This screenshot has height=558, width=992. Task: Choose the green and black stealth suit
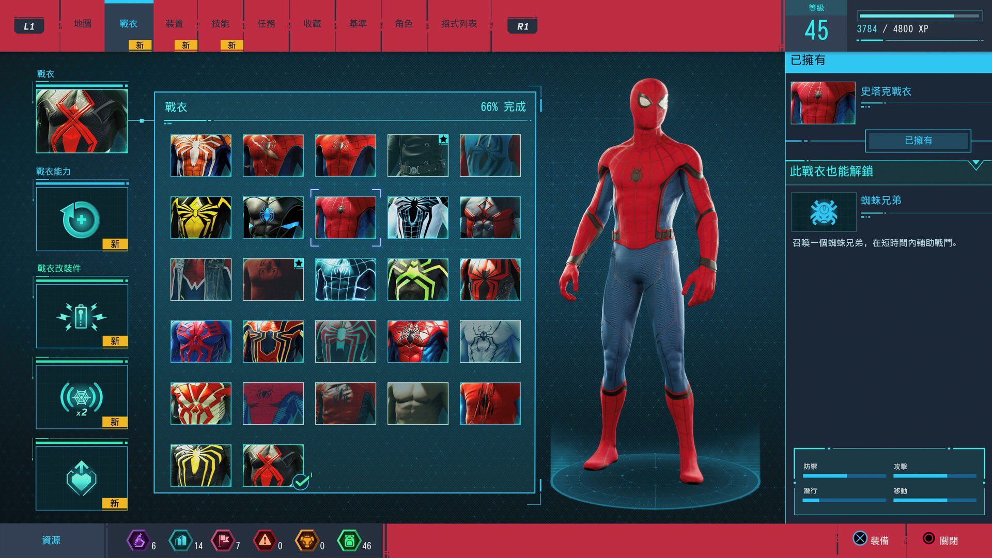click(418, 280)
